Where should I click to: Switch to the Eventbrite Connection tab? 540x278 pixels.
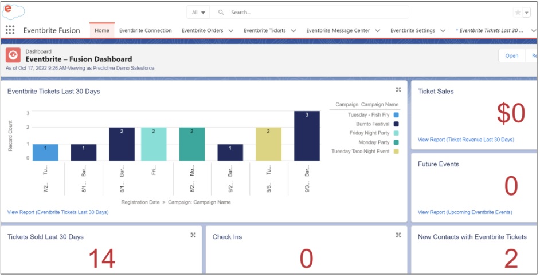point(145,30)
